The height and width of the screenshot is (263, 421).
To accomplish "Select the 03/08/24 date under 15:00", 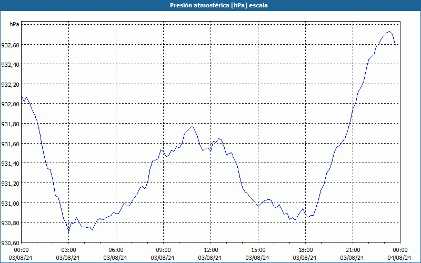I will [257, 258].
